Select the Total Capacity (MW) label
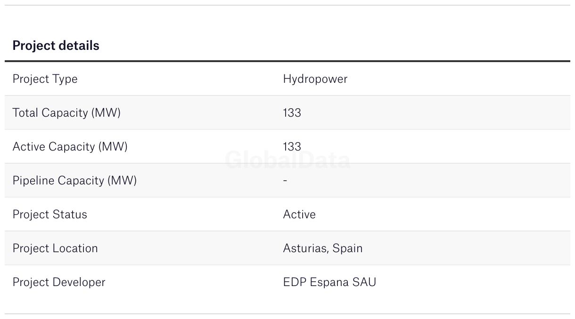This screenshot has width=575, height=319. pos(66,113)
